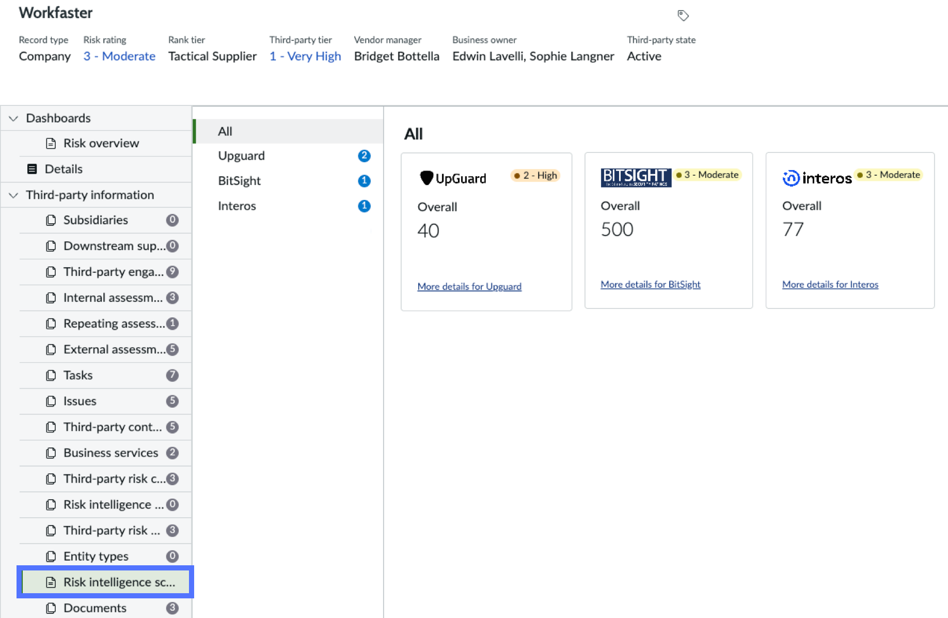
Task: Select the All filter tab
Action: (x=288, y=131)
